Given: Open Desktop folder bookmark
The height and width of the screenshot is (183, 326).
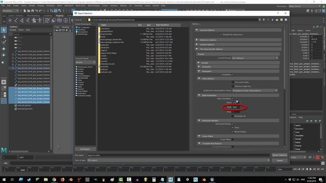Looking at the screenshot, I should coord(81,29).
